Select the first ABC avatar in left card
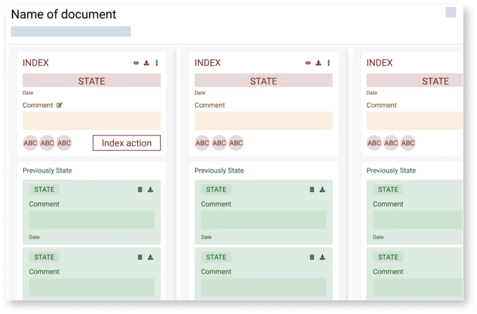Viewport: 477px width, 314px height. coord(31,143)
